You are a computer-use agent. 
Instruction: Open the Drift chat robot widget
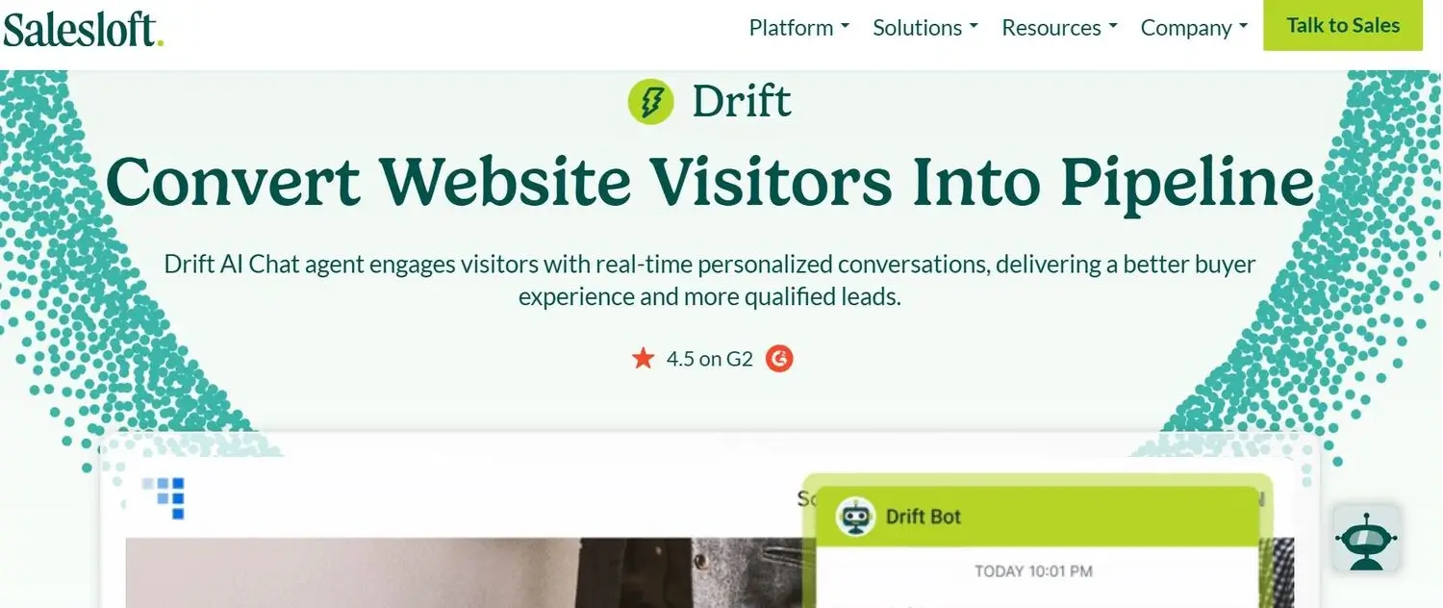pyautogui.click(x=1366, y=541)
